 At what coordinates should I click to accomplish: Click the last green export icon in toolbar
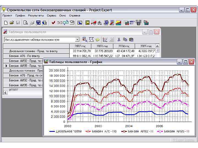tap(146, 23)
